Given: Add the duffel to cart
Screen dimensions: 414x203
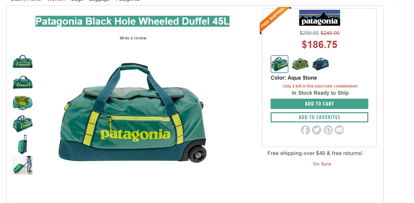Looking at the screenshot, I should pos(319,104).
